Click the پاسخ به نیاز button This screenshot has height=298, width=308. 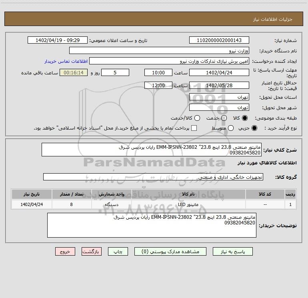click(233, 252)
